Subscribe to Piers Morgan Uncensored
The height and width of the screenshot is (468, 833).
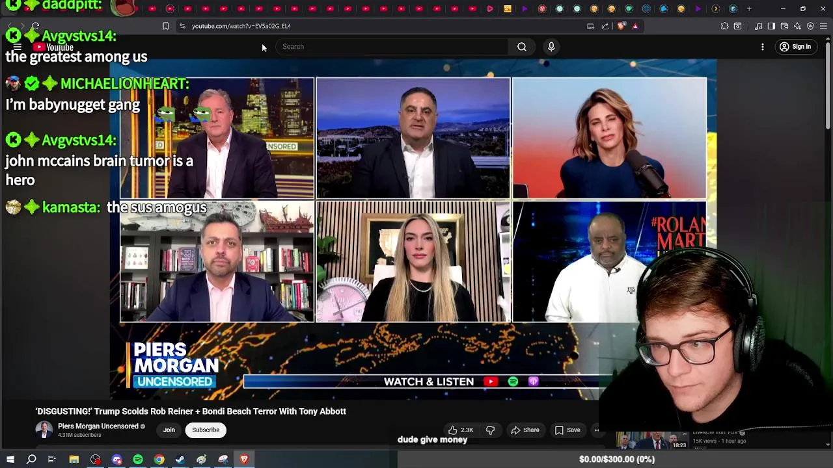[206, 430]
